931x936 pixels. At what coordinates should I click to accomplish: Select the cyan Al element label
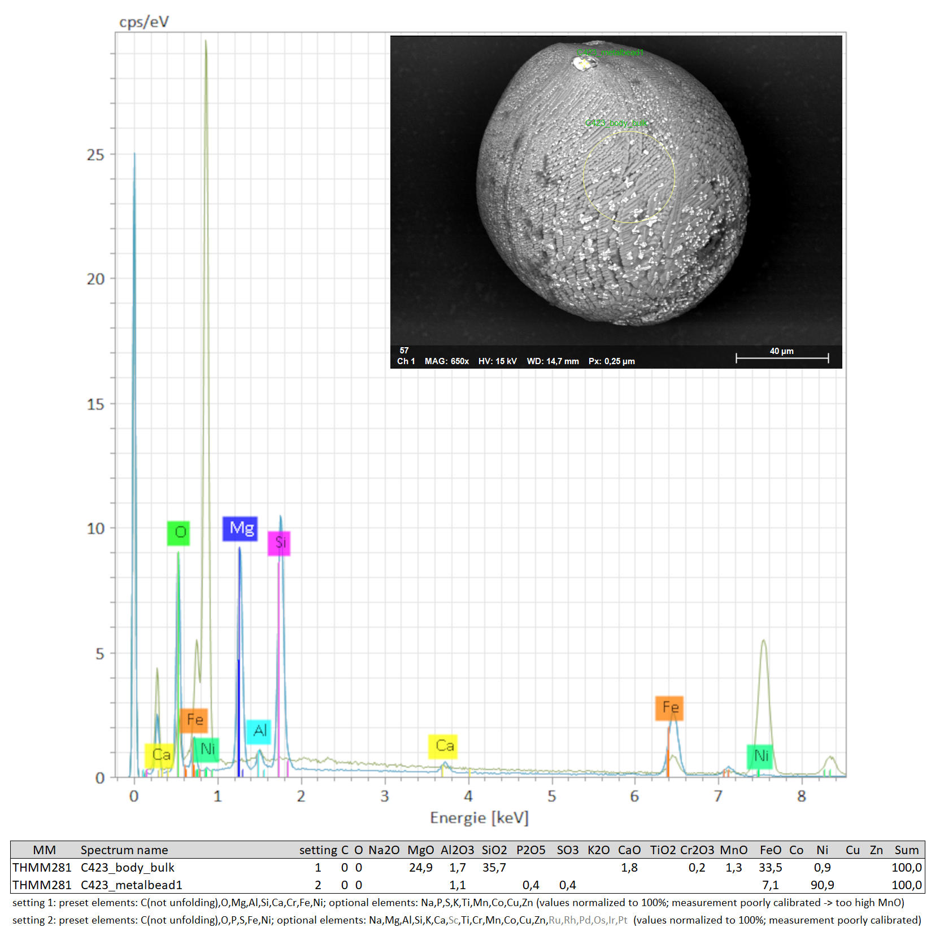point(259,731)
